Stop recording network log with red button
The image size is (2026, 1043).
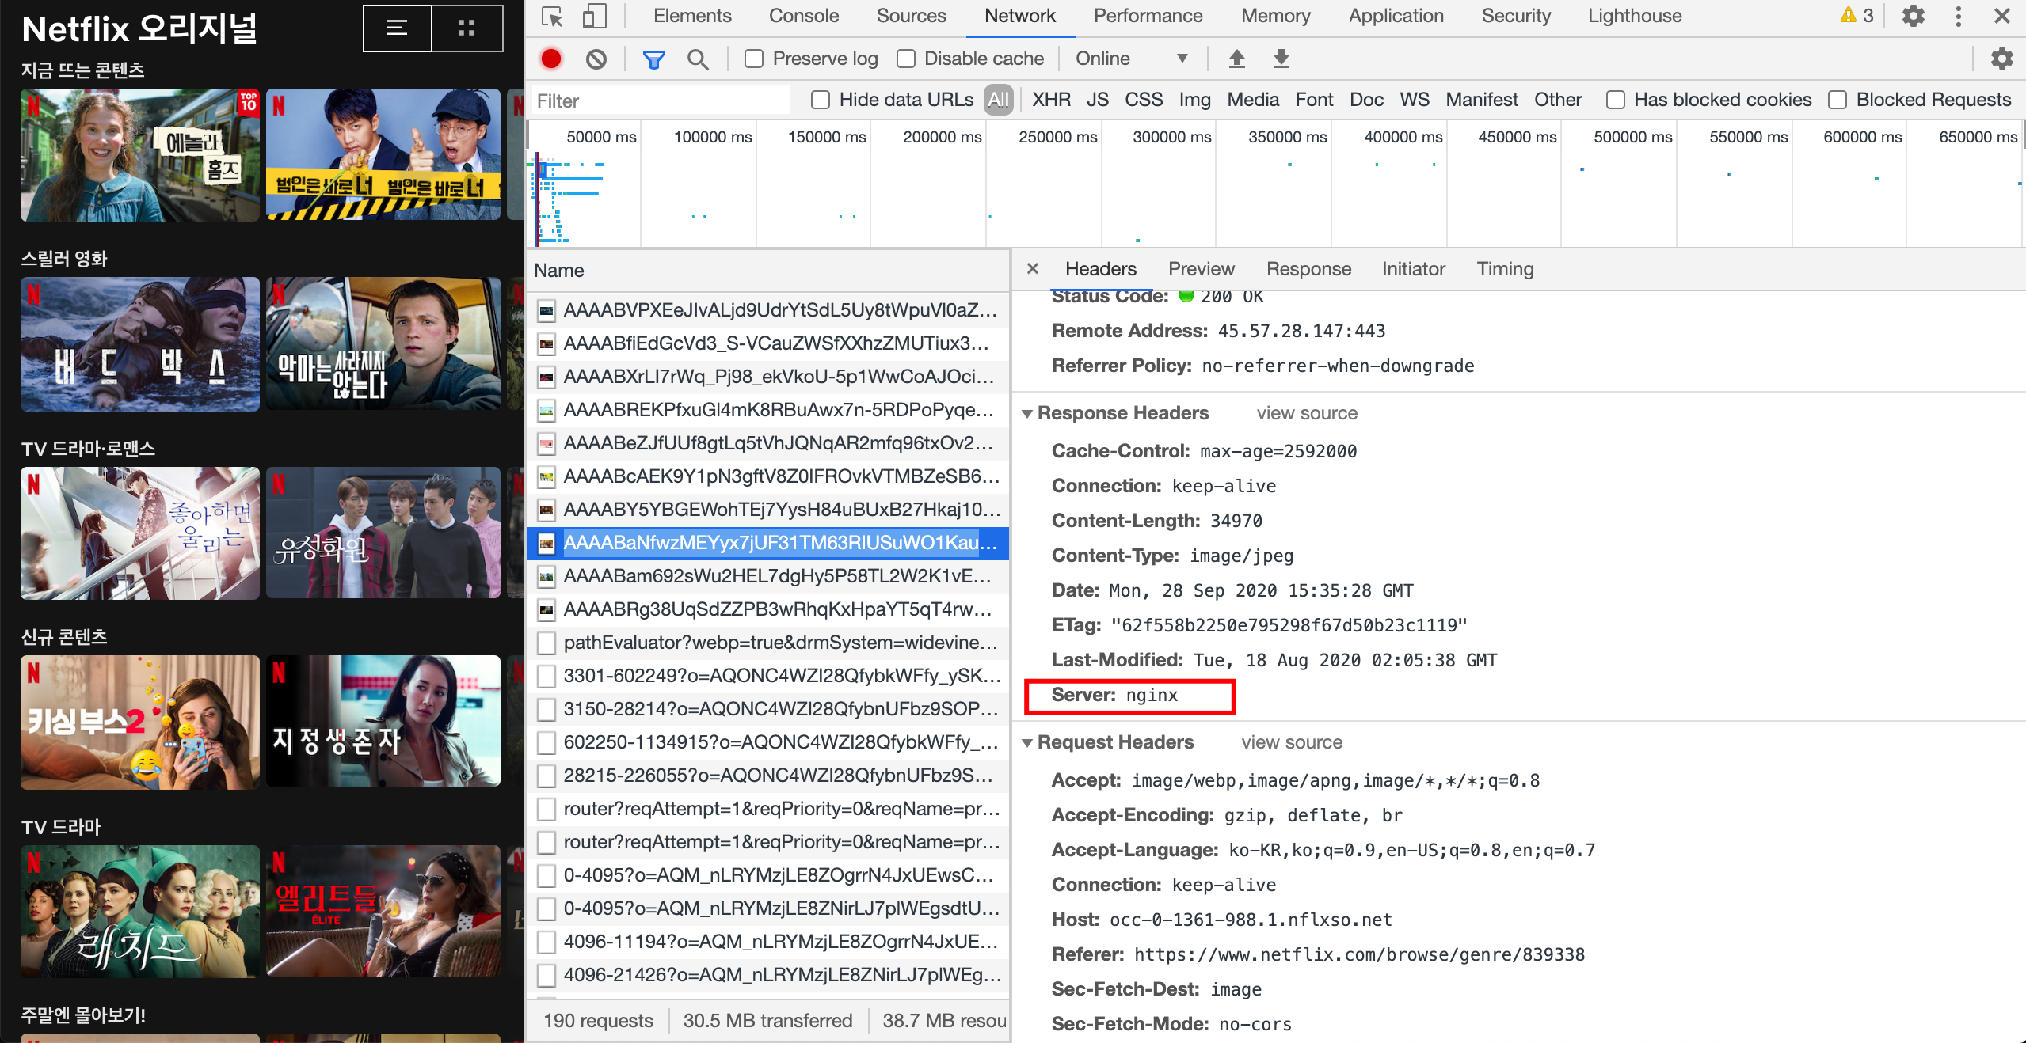click(x=551, y=59)
